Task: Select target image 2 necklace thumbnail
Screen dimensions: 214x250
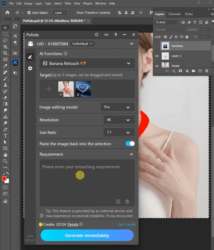Action: [x=83, y=89]
